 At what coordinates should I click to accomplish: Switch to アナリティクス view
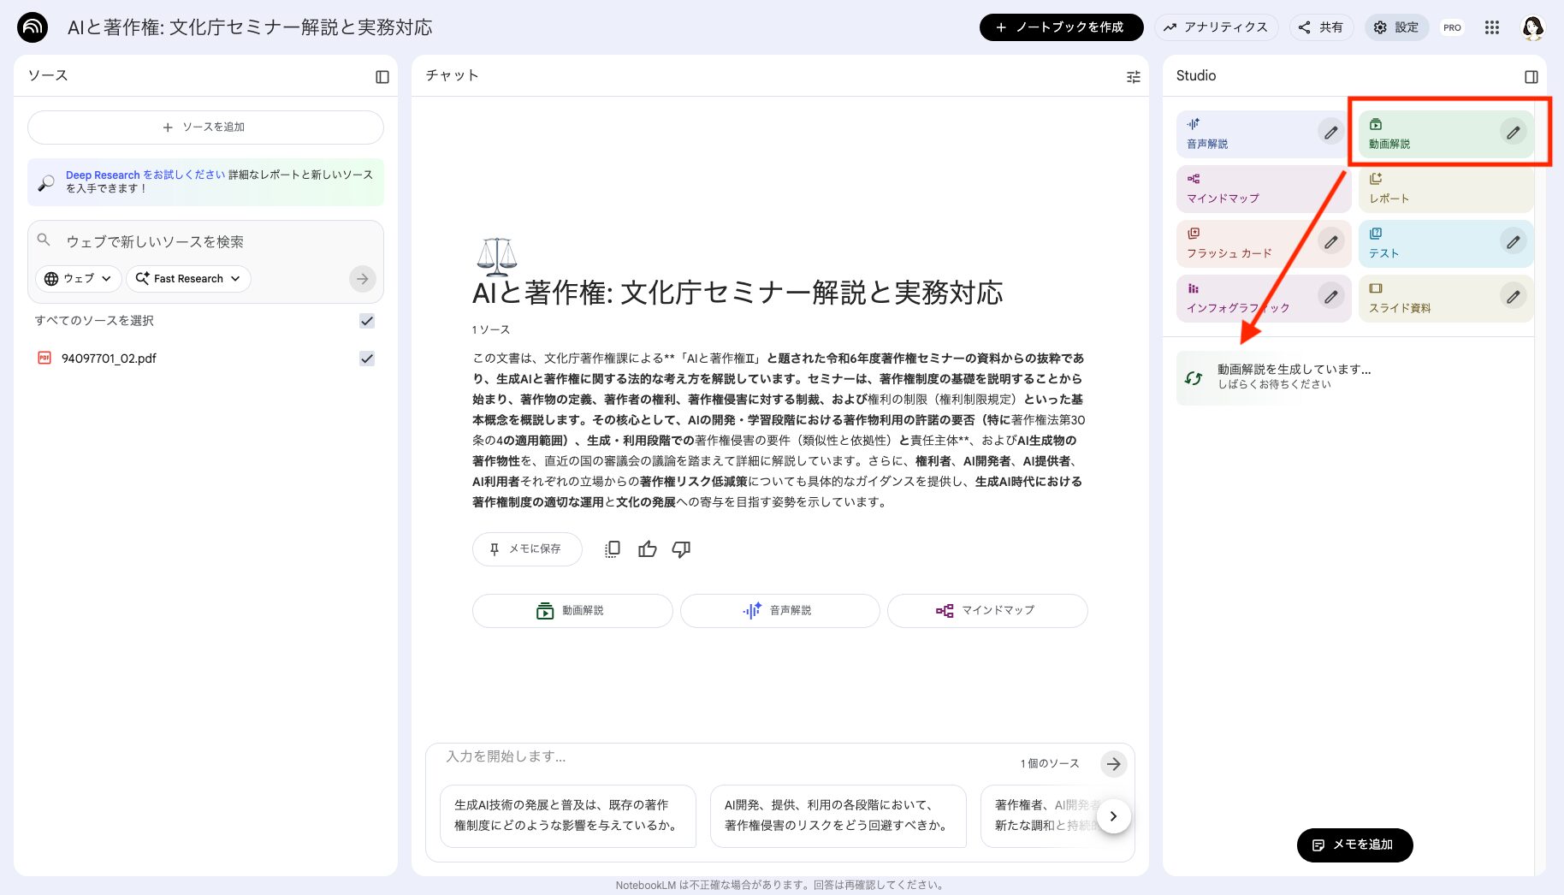pos(1217,27)
